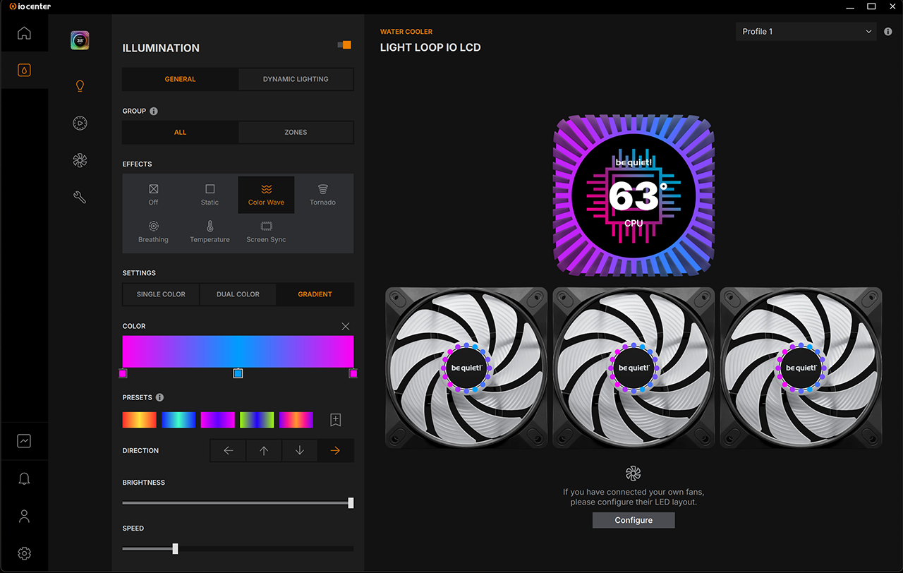Screen dimensions: 903x573
Task: Click the Configure button
Action: [634, 520]
